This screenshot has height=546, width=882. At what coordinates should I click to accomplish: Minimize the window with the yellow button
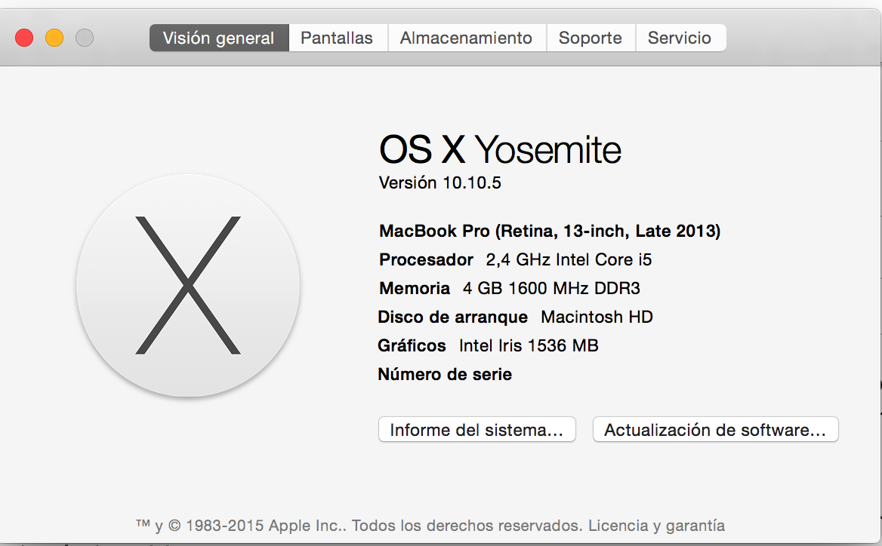pos(54,38)
